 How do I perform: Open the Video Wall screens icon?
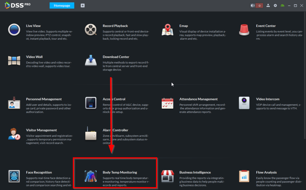coord(14,61)
